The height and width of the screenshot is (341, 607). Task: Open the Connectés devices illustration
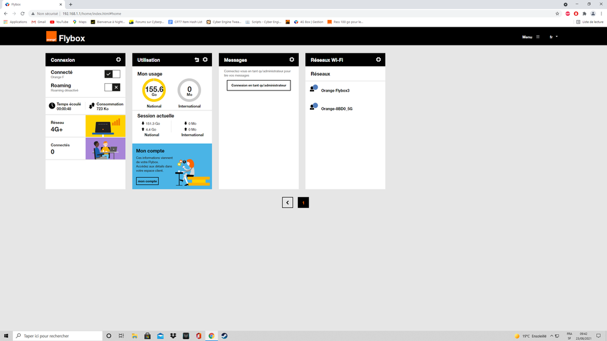(x=105, y=149)
